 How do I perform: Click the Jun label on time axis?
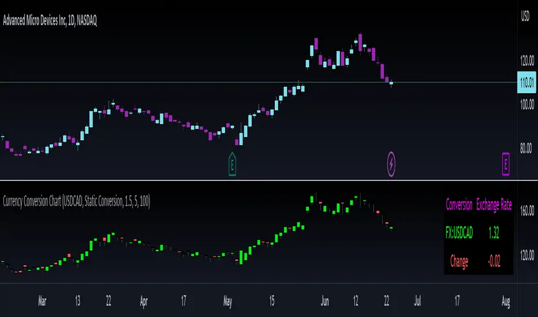pyautogui.click(x=324, y=301)
